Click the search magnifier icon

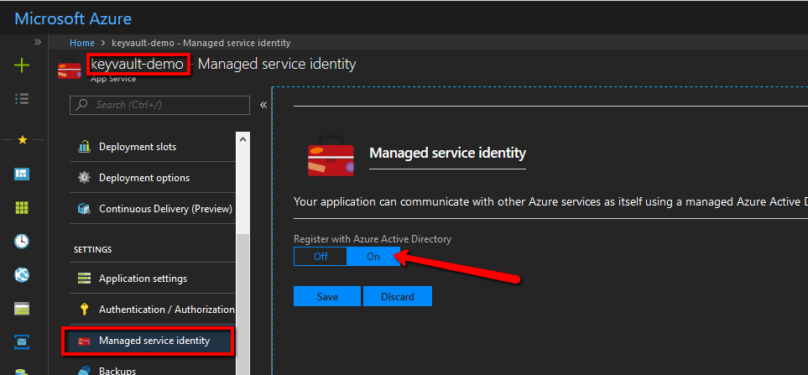(81, 105)
